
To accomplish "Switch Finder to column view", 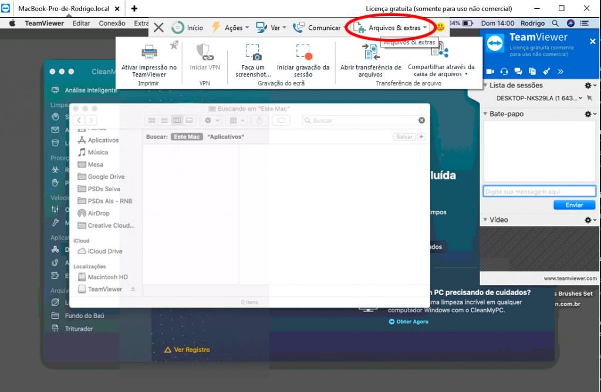I will click(177, 120).
